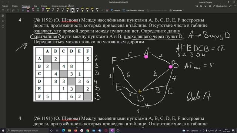Launch Microsoft Edge from the taskbar
The height and width of the screenshot is (133, 237).
63,130
